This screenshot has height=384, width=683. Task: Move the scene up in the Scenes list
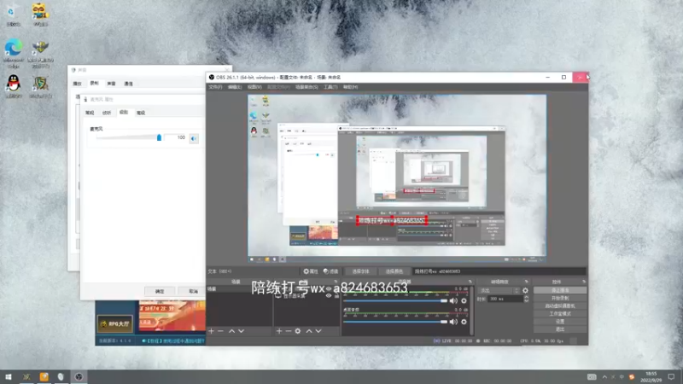tap(231, 331)
